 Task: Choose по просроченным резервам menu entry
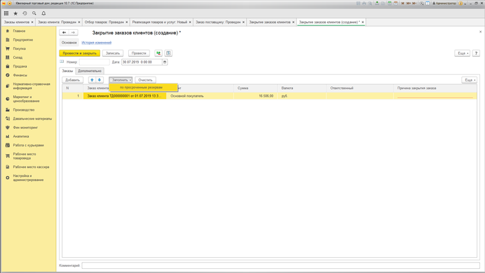coord(143,87)
